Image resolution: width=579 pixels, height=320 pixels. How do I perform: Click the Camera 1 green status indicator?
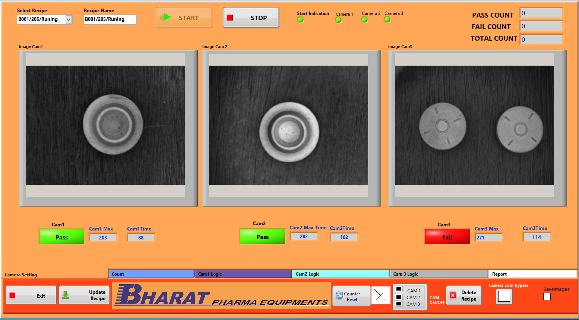click(x=338, y=20)
